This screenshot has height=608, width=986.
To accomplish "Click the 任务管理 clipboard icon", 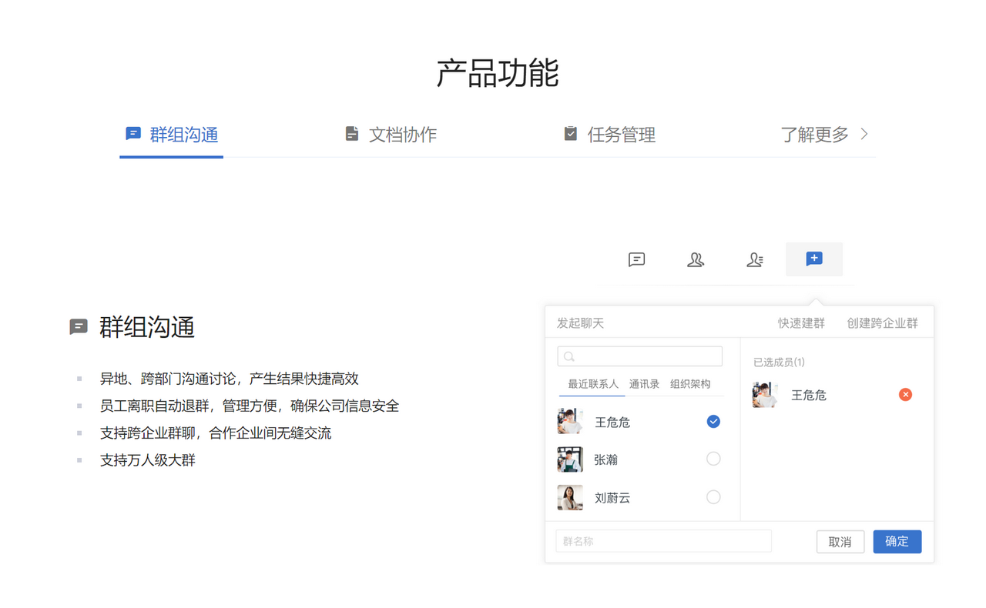I will coord(571,134).
